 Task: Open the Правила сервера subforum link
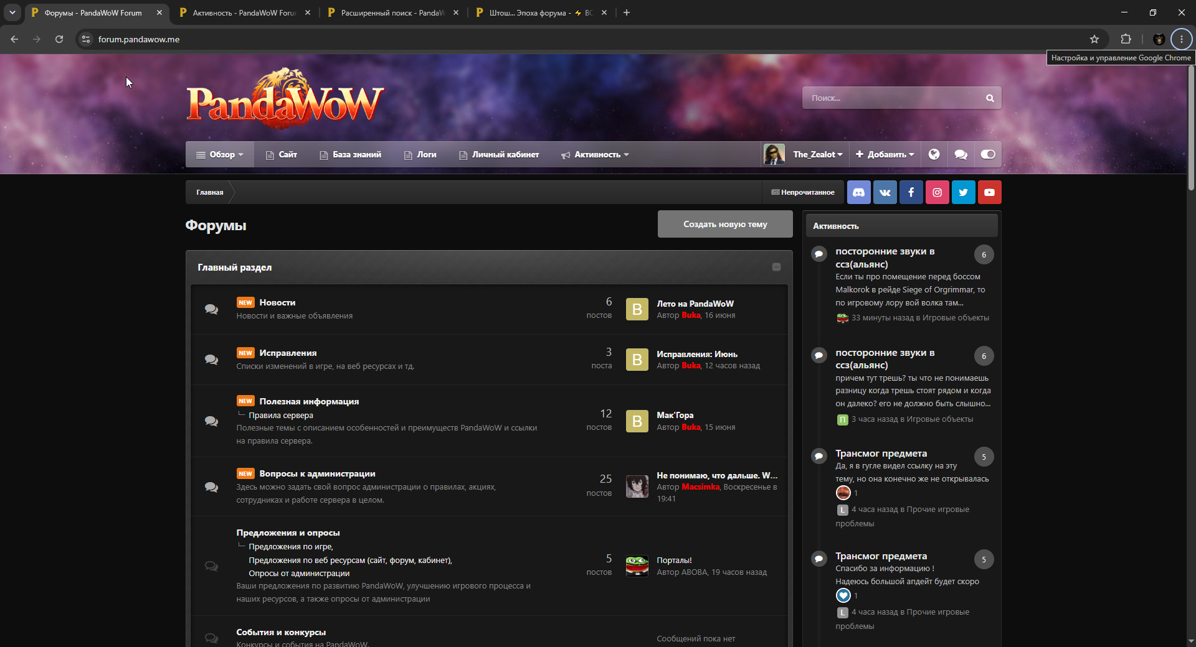281,415
